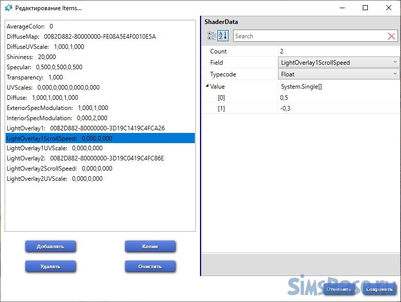Click the Alphabetical sort icon
This screenshot has width=401, height=302.
point(223,36)
